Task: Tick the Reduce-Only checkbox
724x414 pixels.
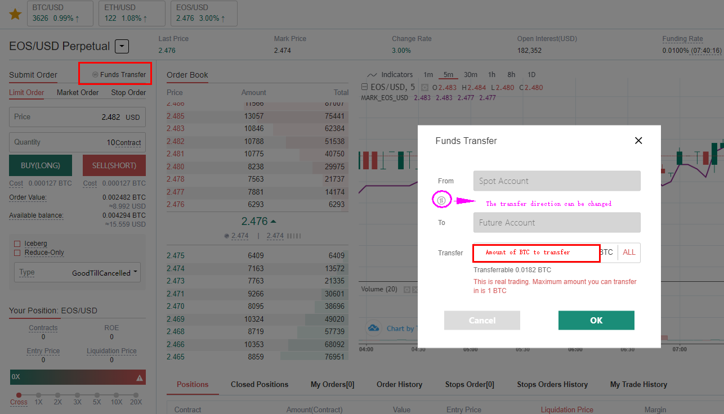Action: 17,253
